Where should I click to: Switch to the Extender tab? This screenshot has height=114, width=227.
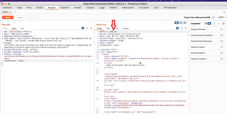(x=113, y=8)
